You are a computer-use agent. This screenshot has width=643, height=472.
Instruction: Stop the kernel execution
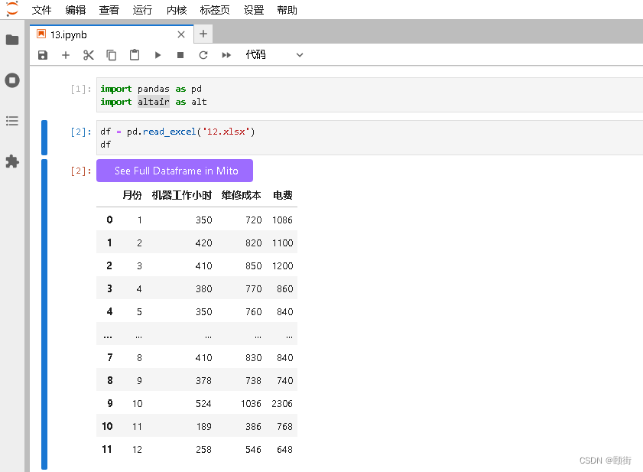coord(180,55)
